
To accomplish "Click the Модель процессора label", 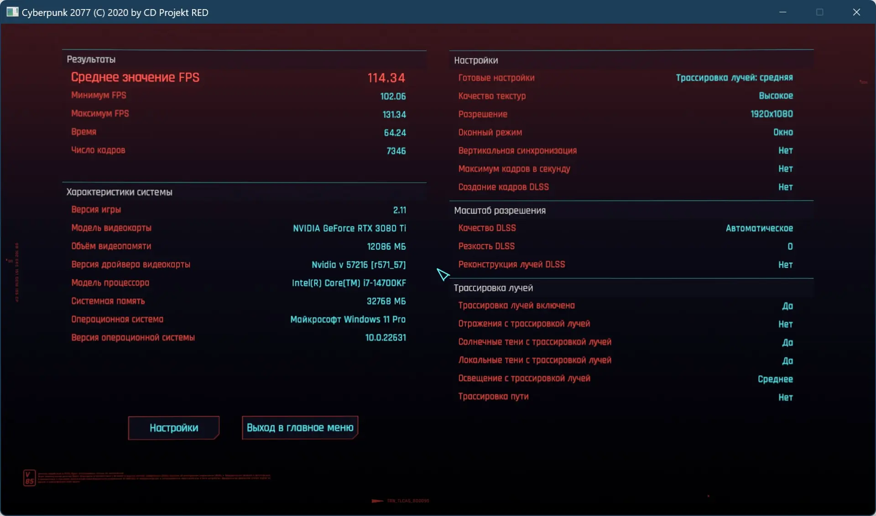I will click(x=110, y=283).
